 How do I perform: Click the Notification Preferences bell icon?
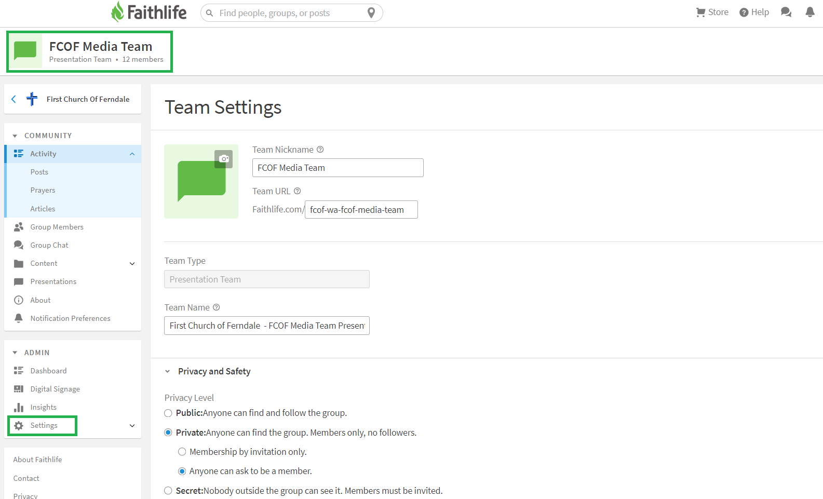(19, 318)
